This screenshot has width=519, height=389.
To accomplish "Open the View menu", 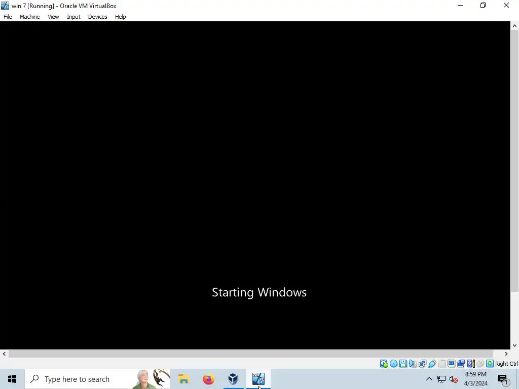I will 53,17.
